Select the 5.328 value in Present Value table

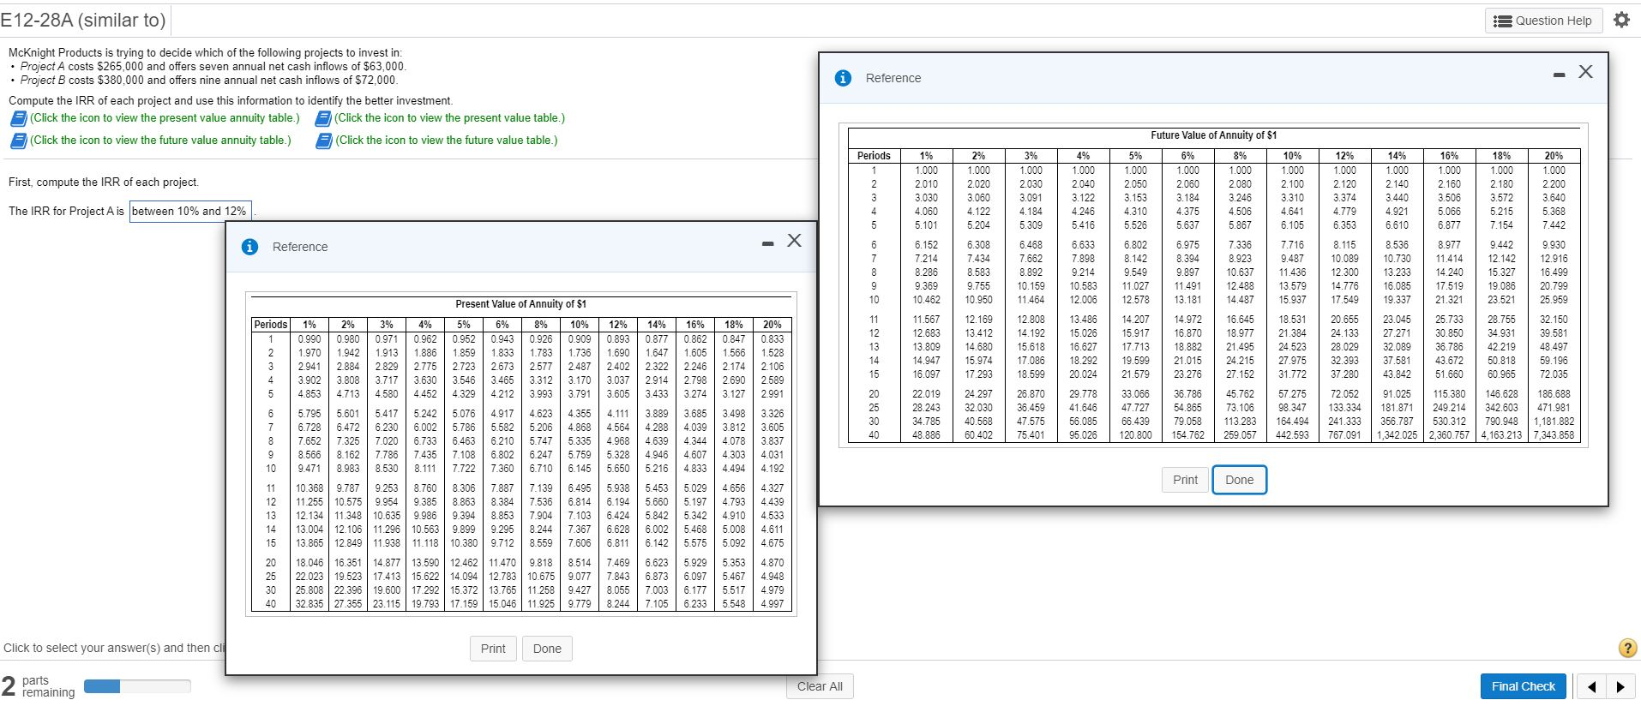[618, 455]
